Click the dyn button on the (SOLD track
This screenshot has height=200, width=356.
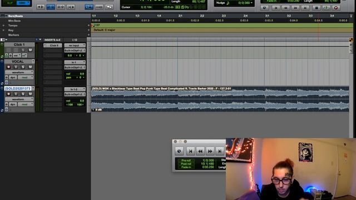(x=12, y=104)
